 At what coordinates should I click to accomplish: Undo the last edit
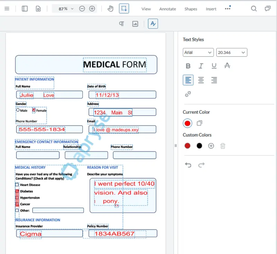point(188,165)
